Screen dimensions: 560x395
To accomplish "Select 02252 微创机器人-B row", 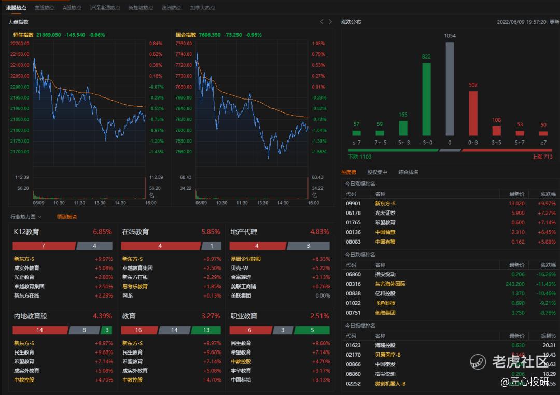I will tap(450, 384).
